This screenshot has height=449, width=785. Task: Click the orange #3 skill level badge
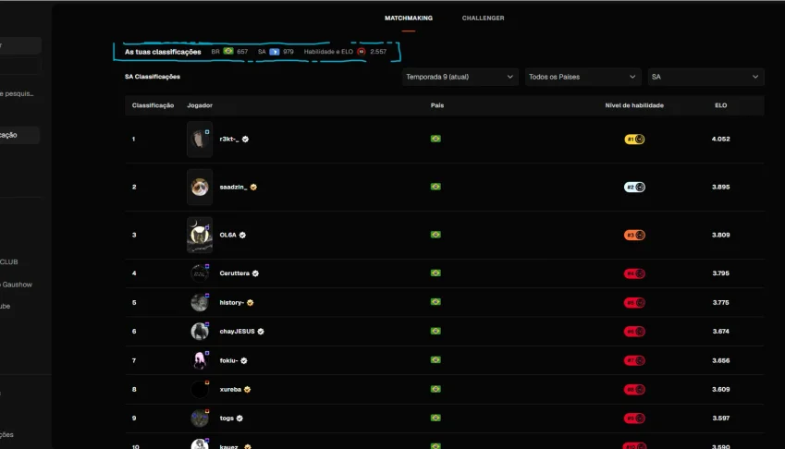pos(634,235)
